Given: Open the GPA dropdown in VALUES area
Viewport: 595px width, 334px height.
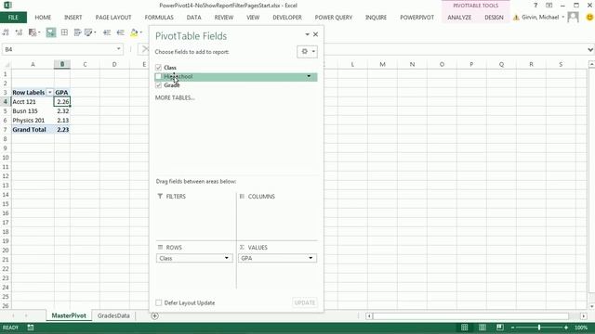Looking at the screenshot, I should 311,258.
